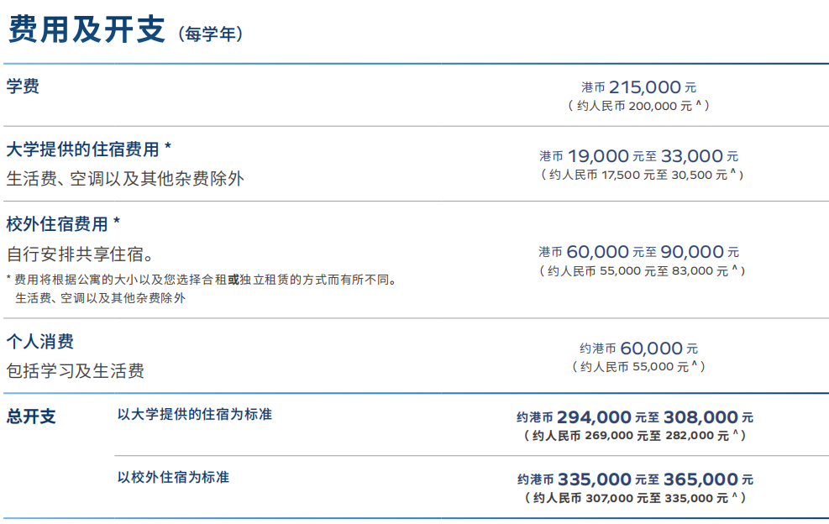The width and height of the screenshot is (829, 524).
Task: Click the tuition amount 港币 215,000 元
Action: click(638, 87)
